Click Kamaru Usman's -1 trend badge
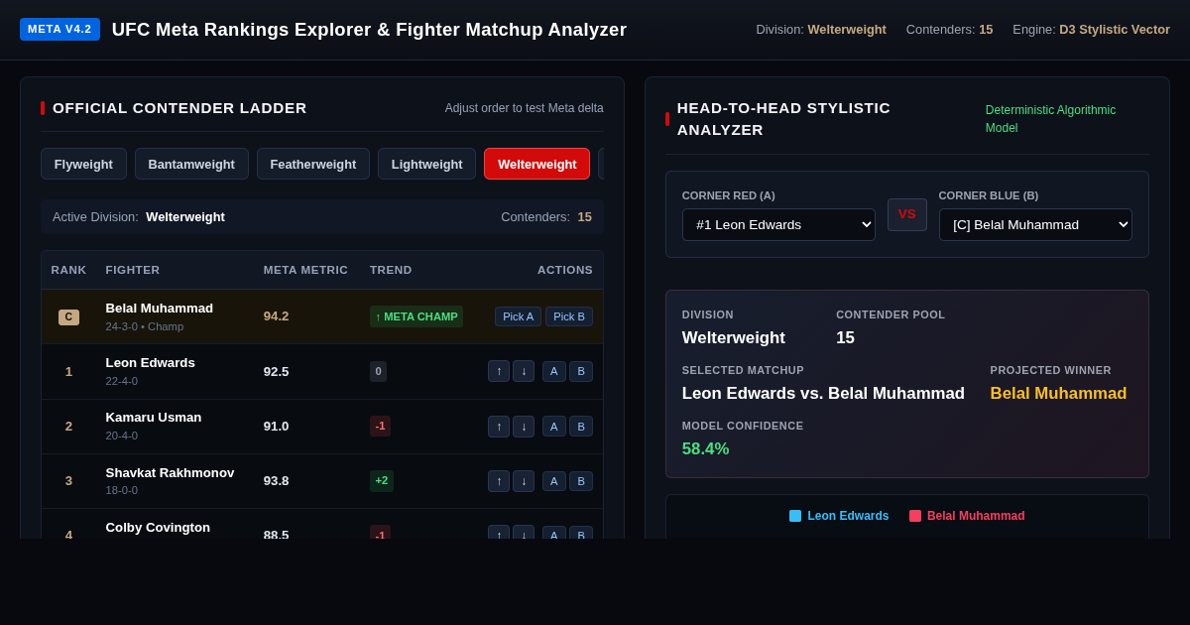Viewport: 1190px width, 625px height. coord(380,427)
